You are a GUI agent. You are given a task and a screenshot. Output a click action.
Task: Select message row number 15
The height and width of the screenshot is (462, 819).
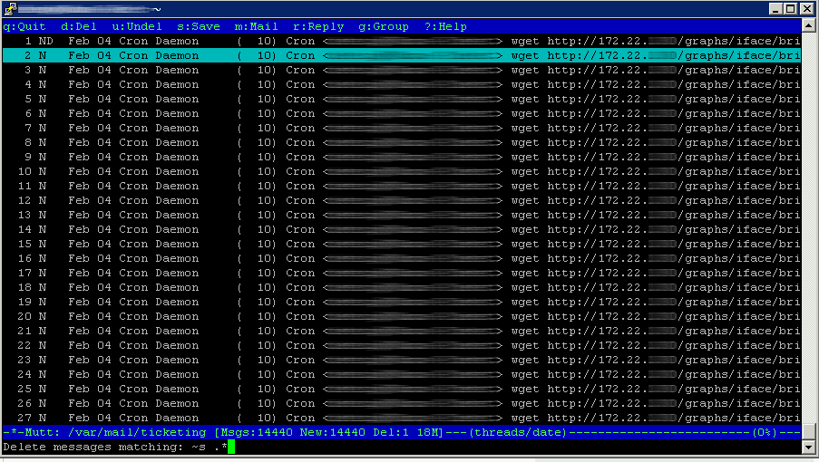point(401,244)
